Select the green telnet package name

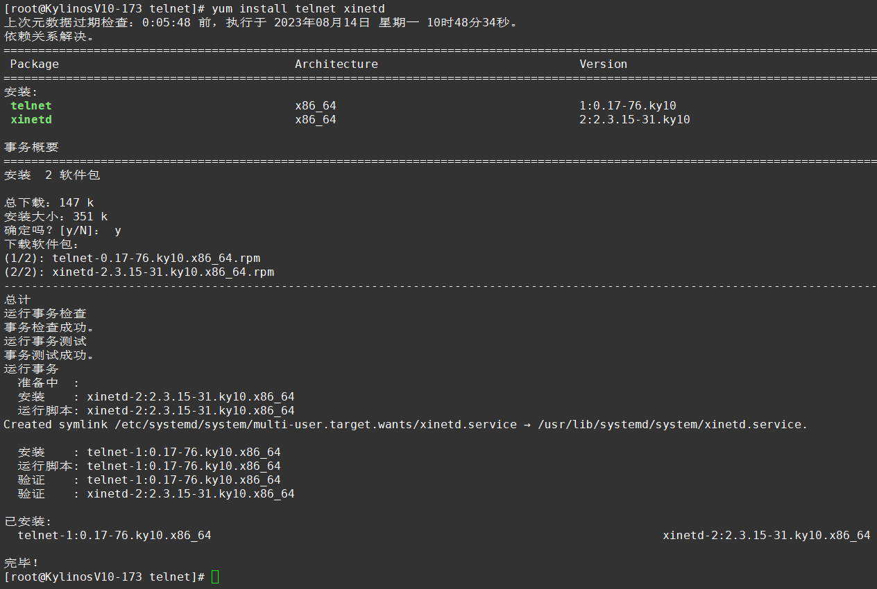pyautogui.click(x=31, y=105)
